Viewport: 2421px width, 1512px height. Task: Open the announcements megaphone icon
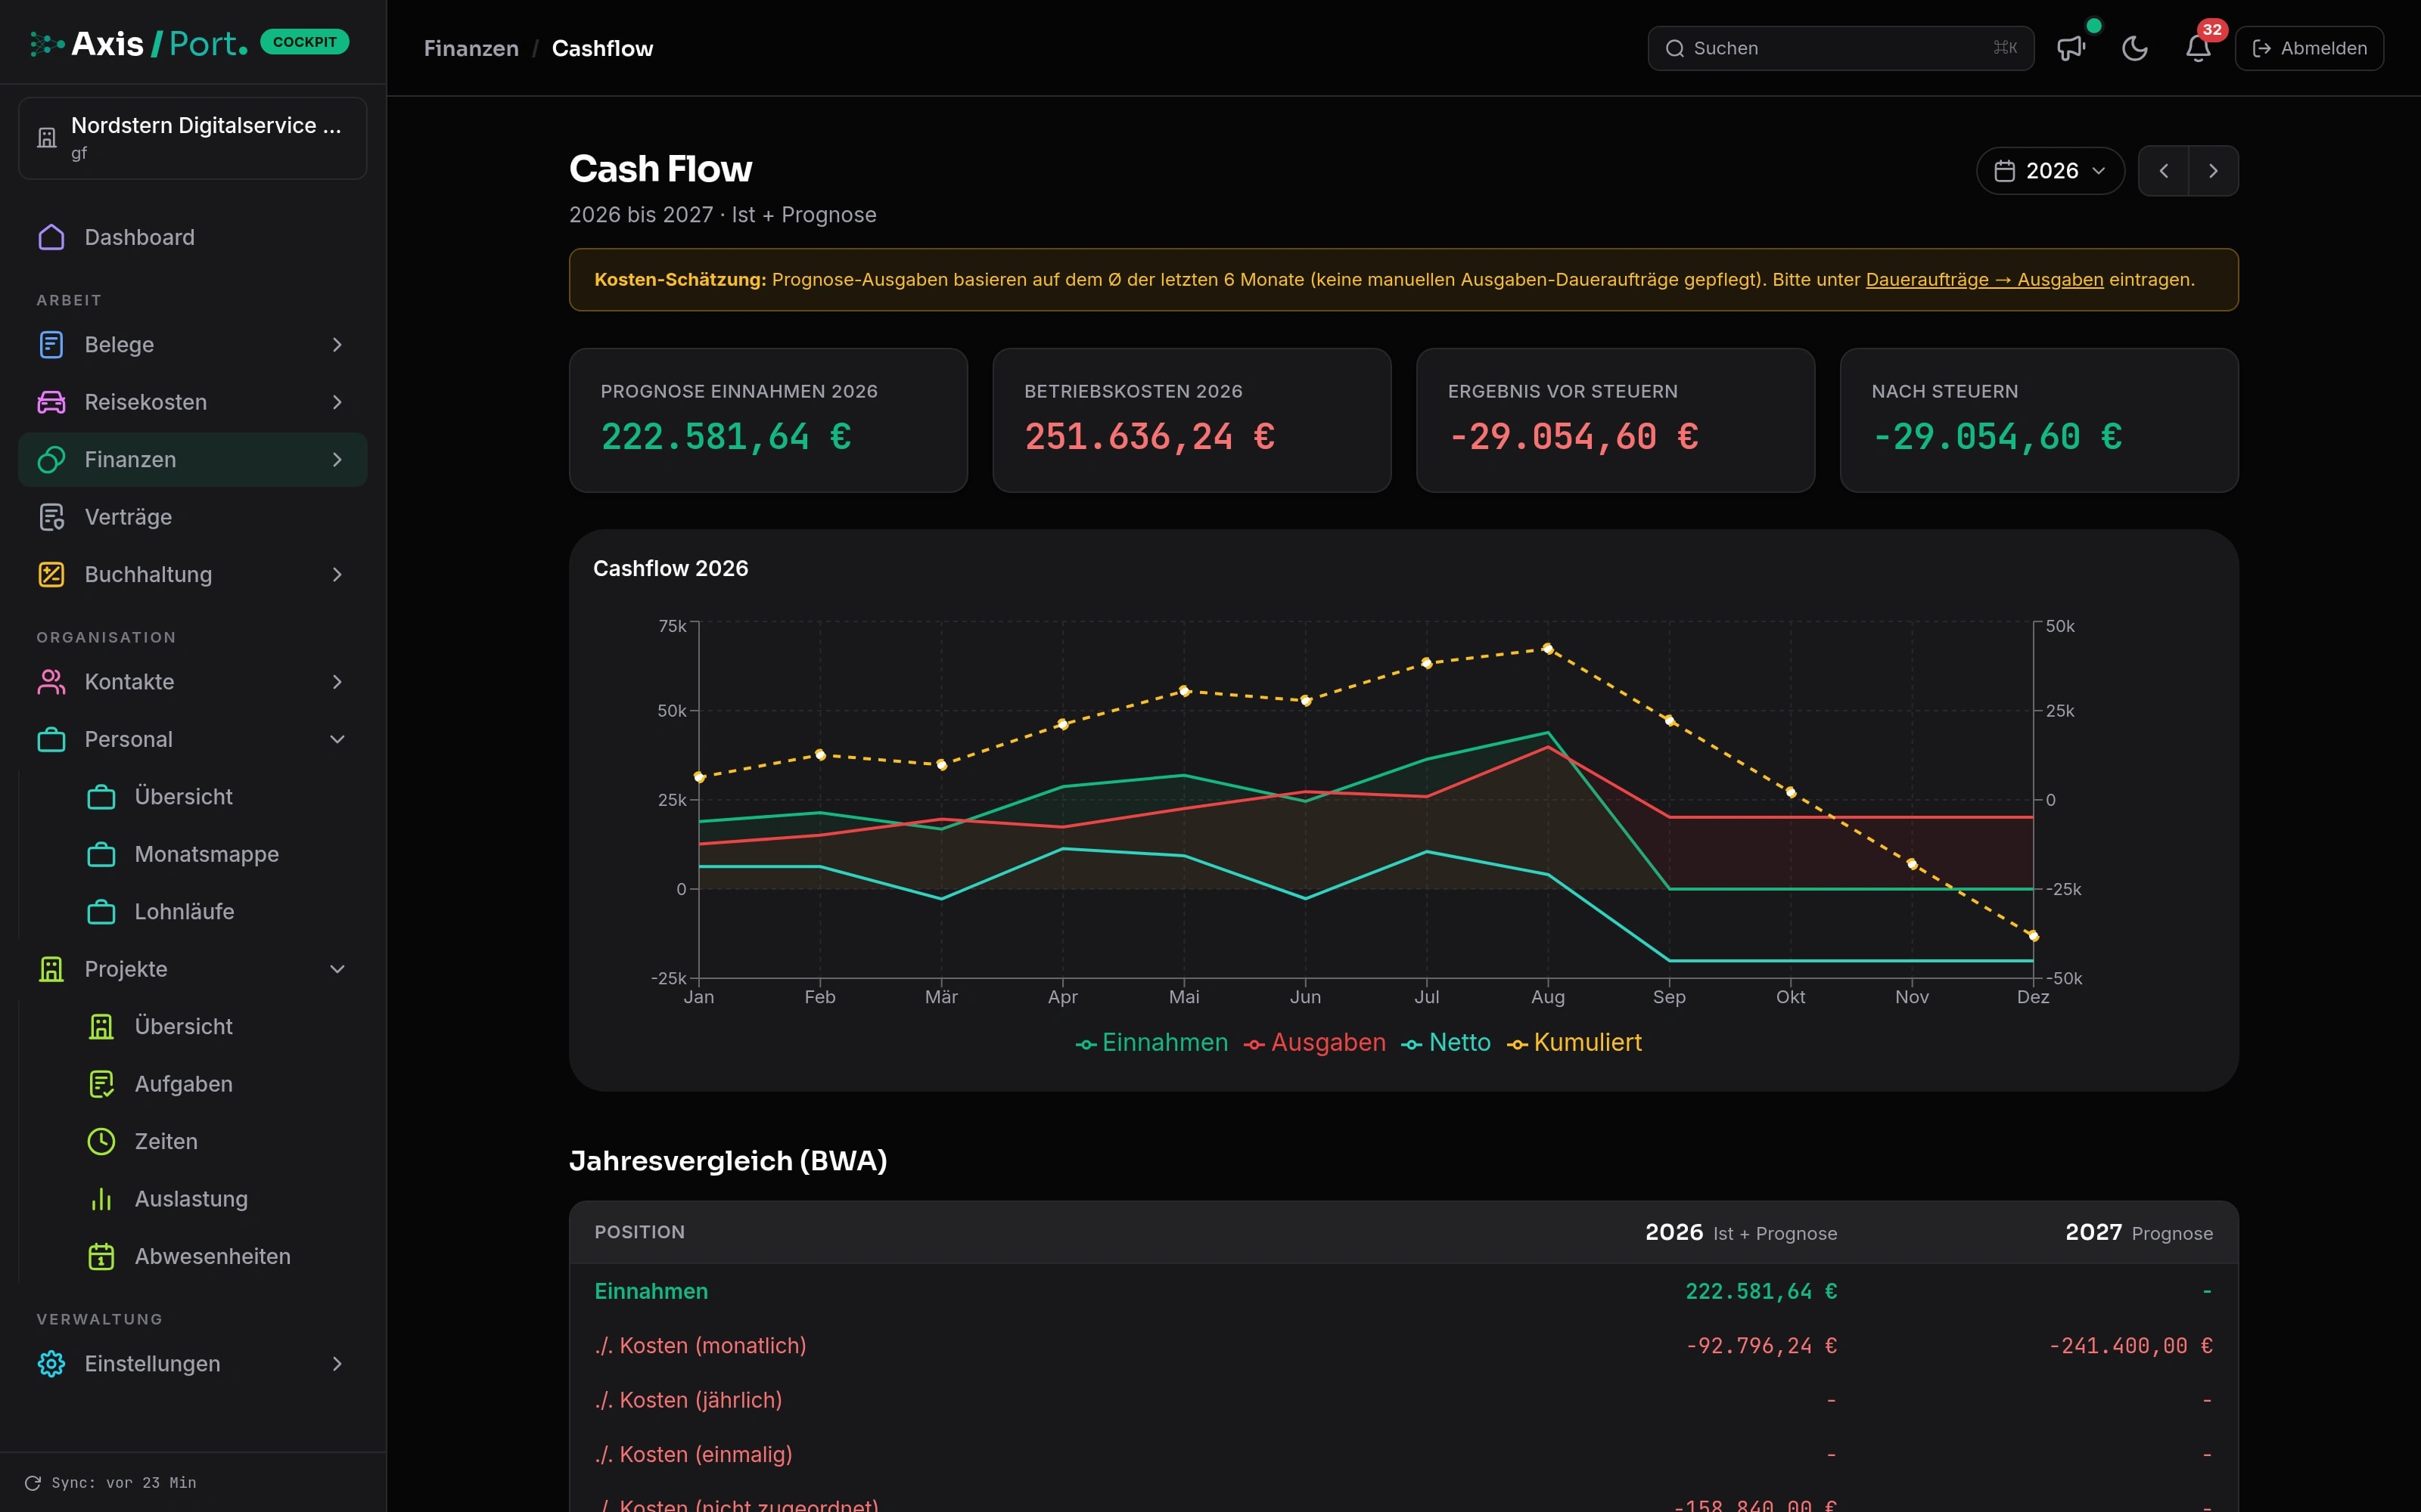(2071, 48)
